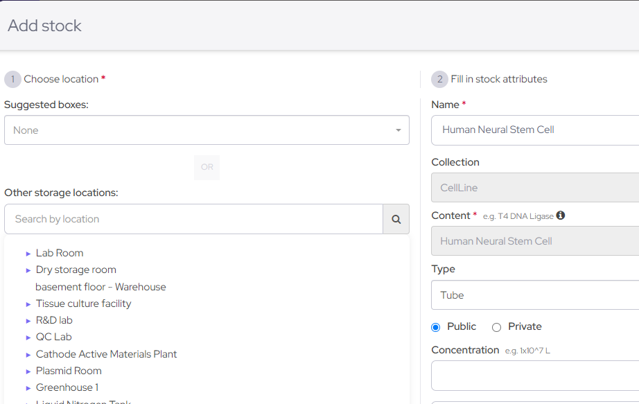Open the Type dropdown showing Tube
Image resolution: width=639 pixels, height=404 pixels.
pyautogui.click(x=548, y=295)
